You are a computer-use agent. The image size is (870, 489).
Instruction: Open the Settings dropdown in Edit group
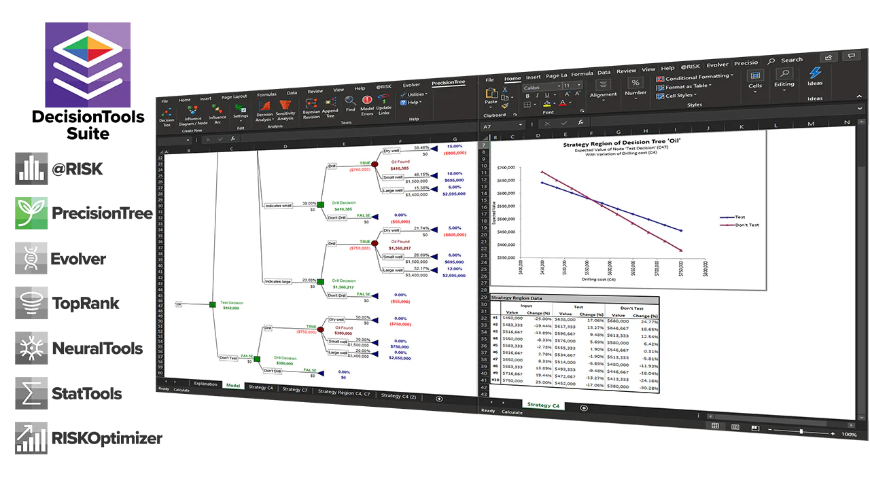[x=241, y=111]
